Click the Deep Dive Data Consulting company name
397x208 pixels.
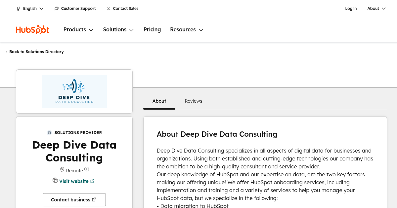[74, 151]
